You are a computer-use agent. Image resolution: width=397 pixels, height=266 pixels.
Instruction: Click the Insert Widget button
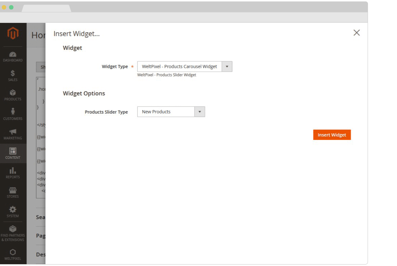332,135
